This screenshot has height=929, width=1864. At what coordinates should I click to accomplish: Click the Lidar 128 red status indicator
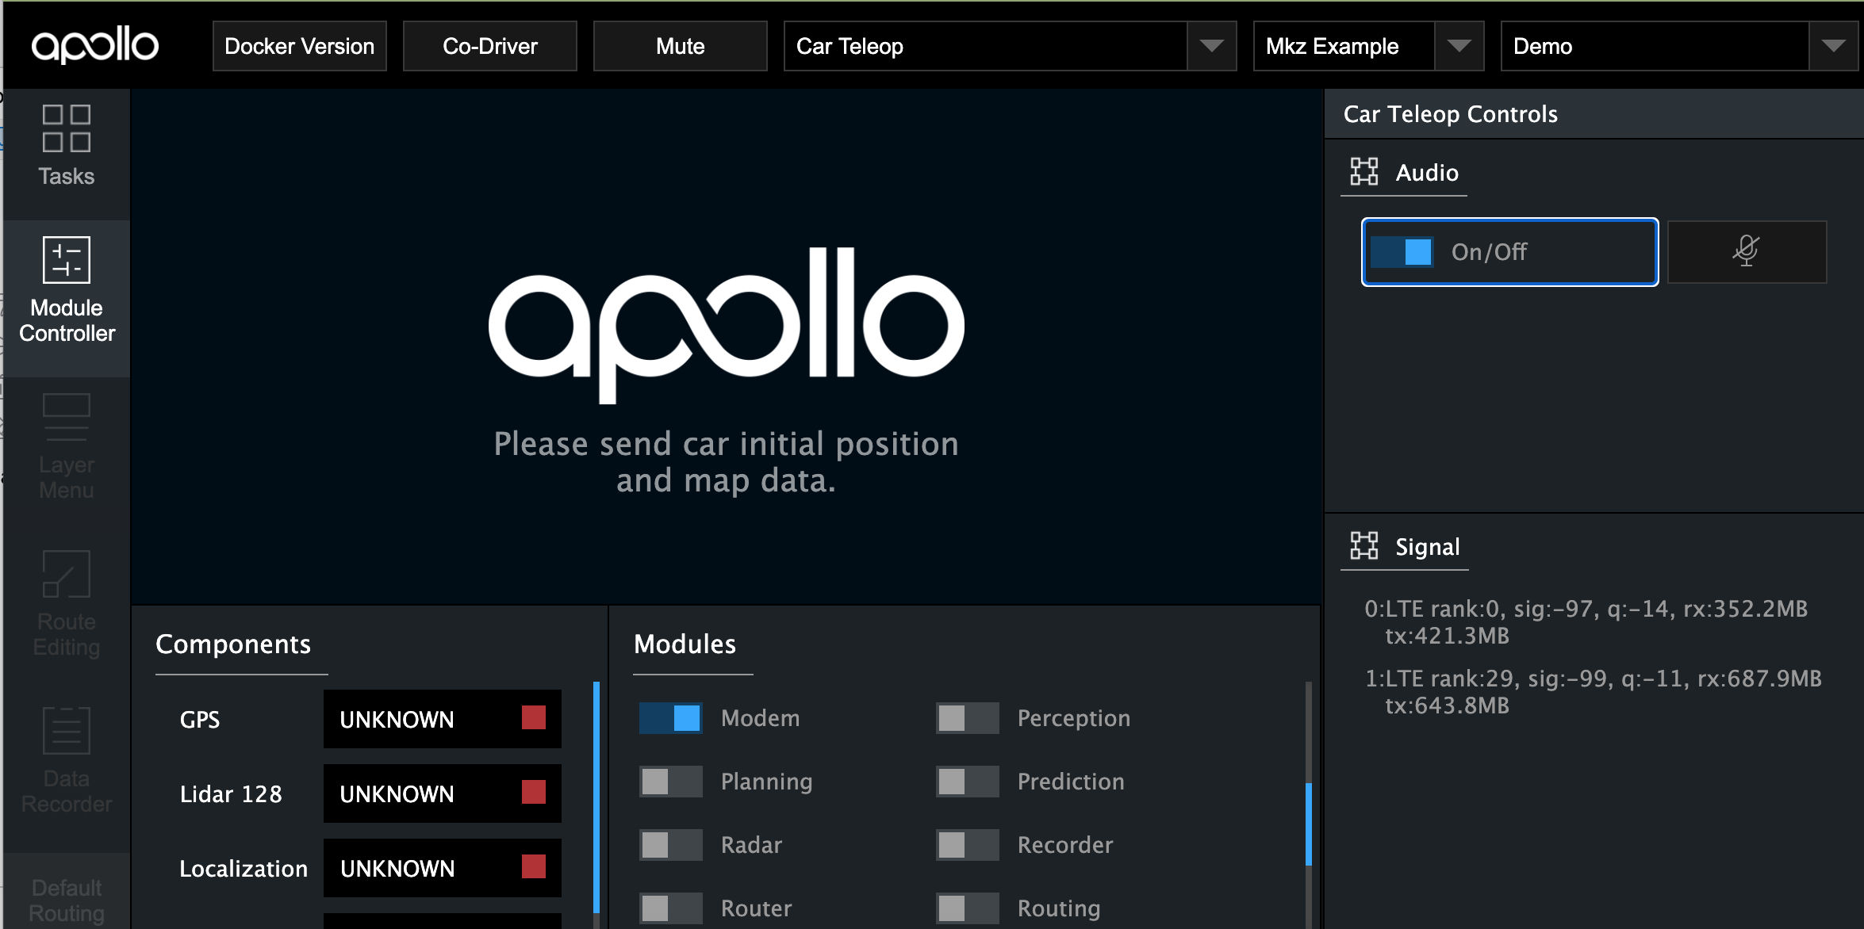[534, 793]
